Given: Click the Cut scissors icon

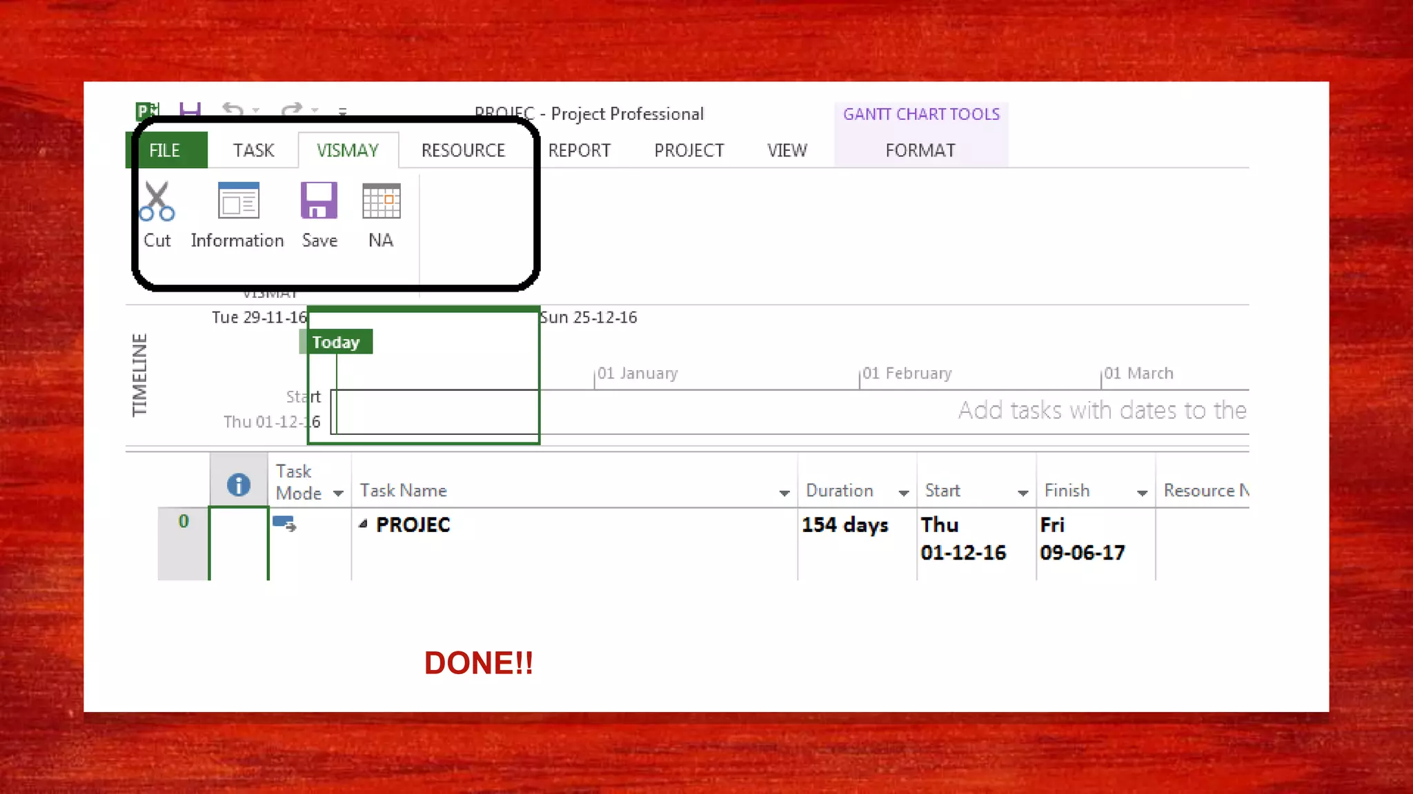Looking at the screenshot, I should click(x=157, y=201).
